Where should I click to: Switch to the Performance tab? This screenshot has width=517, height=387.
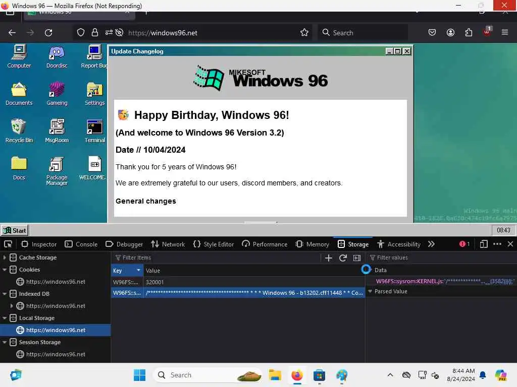(265, 244)
